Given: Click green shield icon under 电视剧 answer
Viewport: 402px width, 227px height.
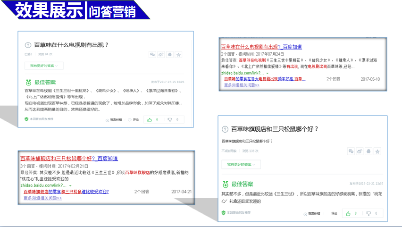Looking at the screenshot, I should point(26,119).
